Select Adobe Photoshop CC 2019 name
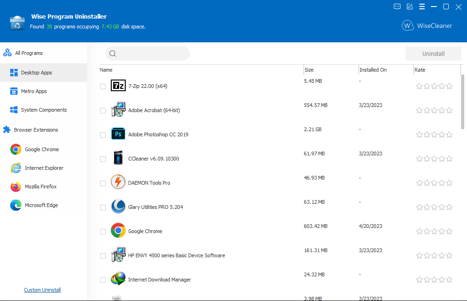 point(158,134)
